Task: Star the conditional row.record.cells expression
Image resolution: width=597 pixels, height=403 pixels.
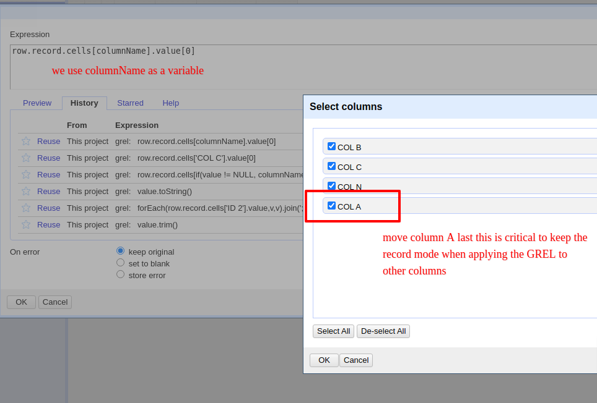Action: (25, 174)
